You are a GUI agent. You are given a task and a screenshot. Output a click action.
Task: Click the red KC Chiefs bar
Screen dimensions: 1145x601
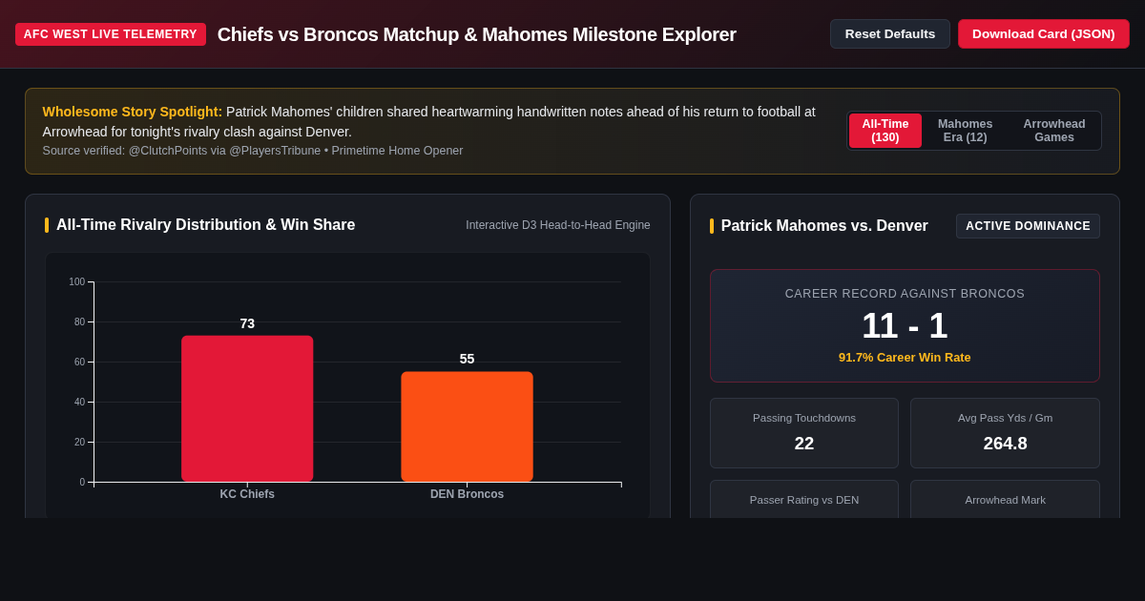tap(247, 408)
